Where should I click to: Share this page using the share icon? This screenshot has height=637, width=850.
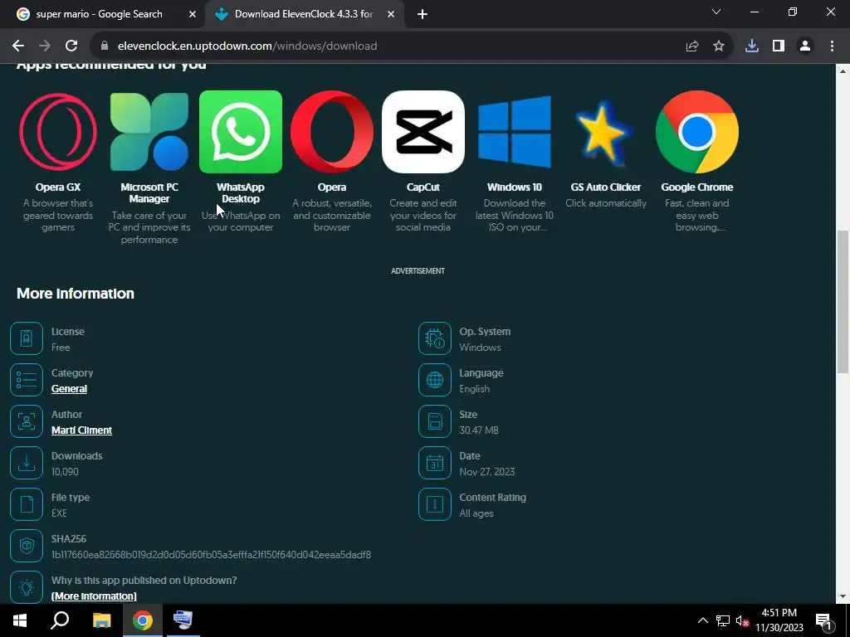tap(692, 46)
